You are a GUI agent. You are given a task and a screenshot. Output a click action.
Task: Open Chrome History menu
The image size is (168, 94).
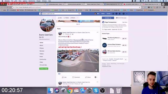pyautogui.click(x=25, y=1)
